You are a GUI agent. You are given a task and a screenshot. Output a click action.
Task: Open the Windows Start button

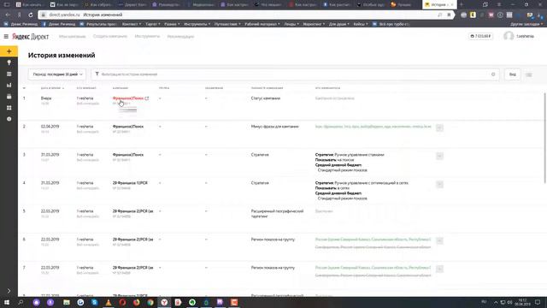(x=7, y=302)
